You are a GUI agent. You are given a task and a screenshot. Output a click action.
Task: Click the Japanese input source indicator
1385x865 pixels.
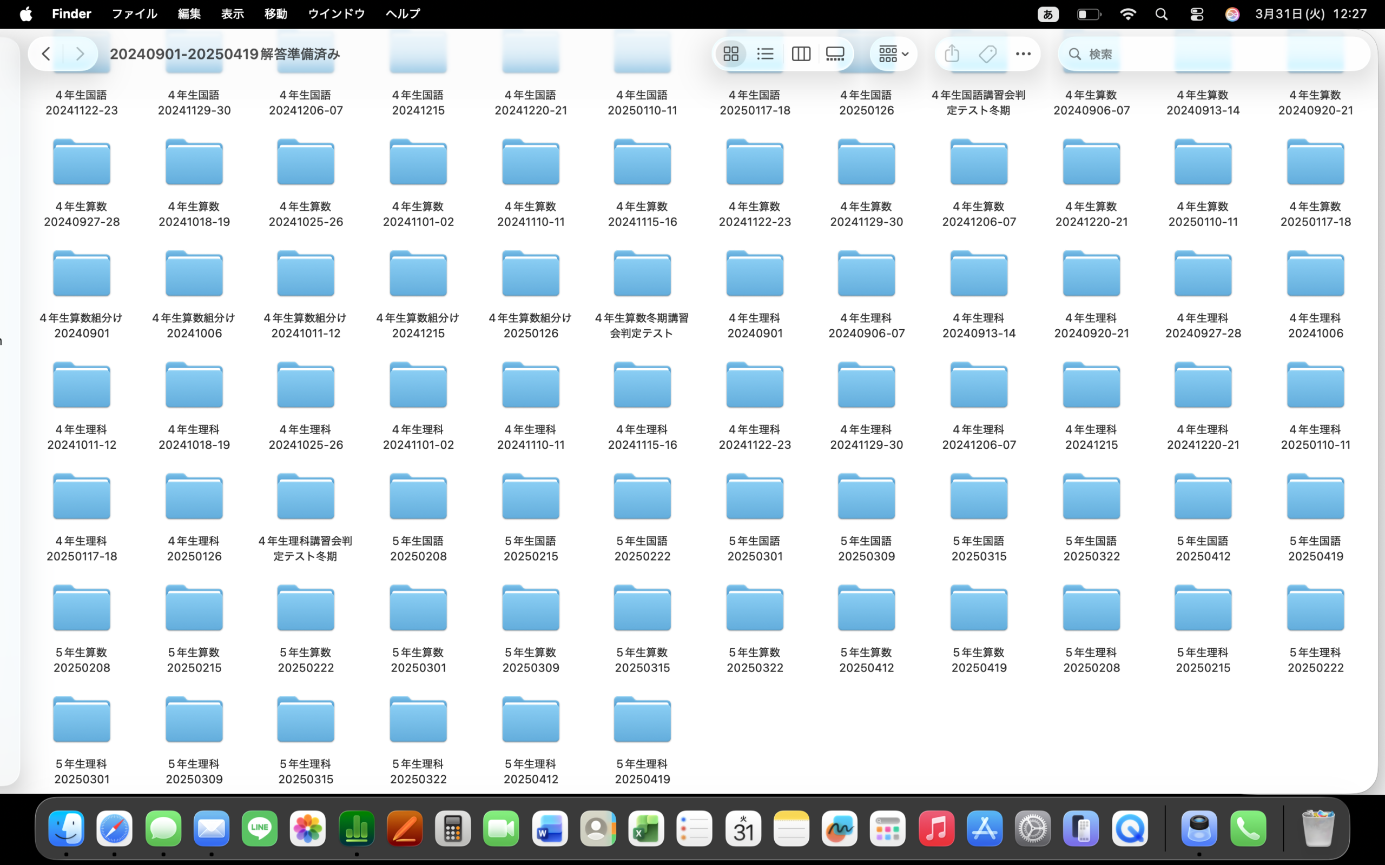pos(1048,14)
